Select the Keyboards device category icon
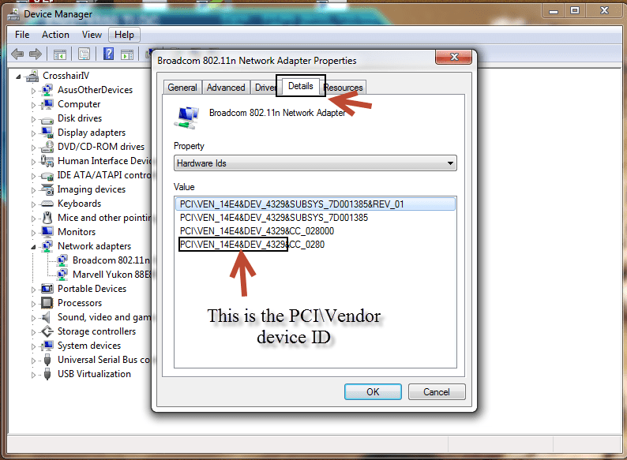Screen dimensions: 627x460 (x=47, y=204)
